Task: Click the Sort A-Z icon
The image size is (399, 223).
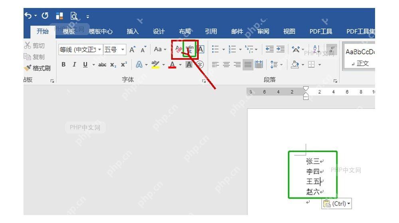Action: (316, 49)
